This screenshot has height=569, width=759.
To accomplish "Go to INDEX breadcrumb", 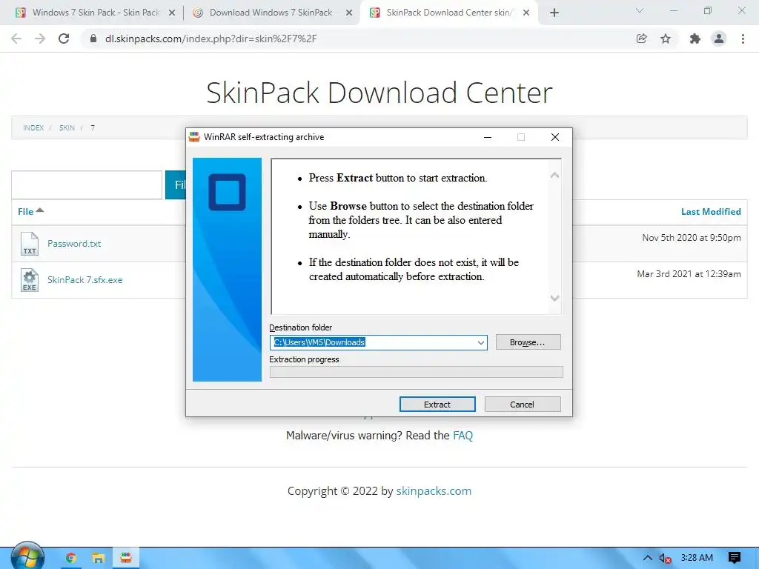I will 33,127.
